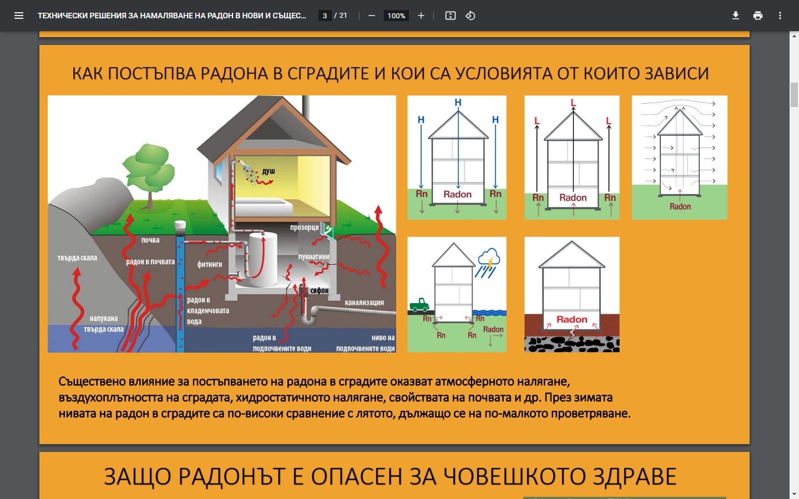Click the high pressure H house diagram
This screenshot has width=799, height=499.
(457, 157)
